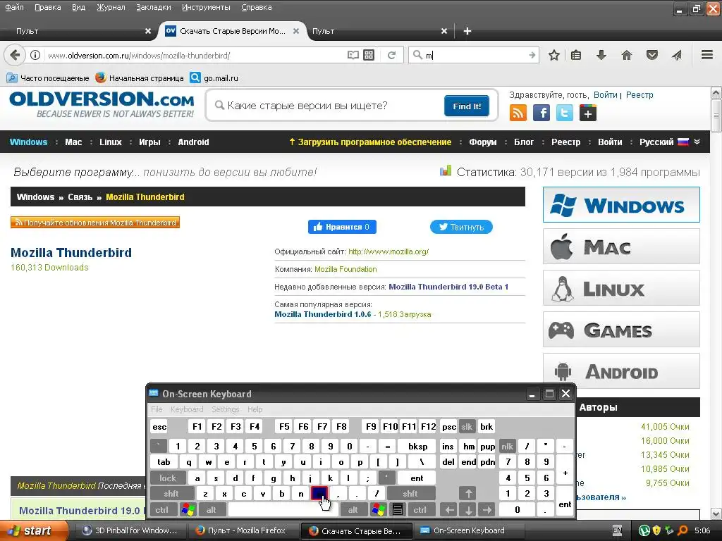Toggle the right alt key
Screen dimensions: 722x541
point(353,510)
